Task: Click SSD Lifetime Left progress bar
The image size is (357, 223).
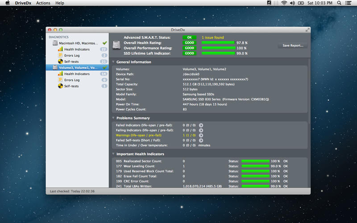Action: (218, 53)
